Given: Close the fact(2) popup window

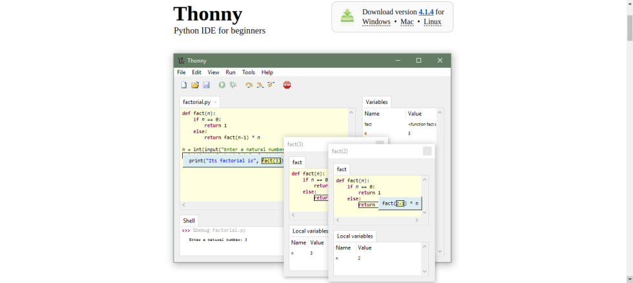Looking at the screenshot, I should [x=427, y=151].
